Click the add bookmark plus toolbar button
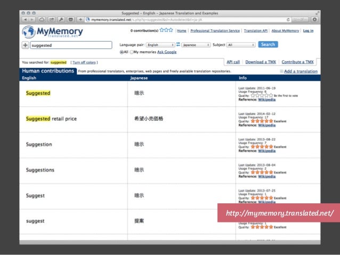The image size is (340, 255). [80, 20]
